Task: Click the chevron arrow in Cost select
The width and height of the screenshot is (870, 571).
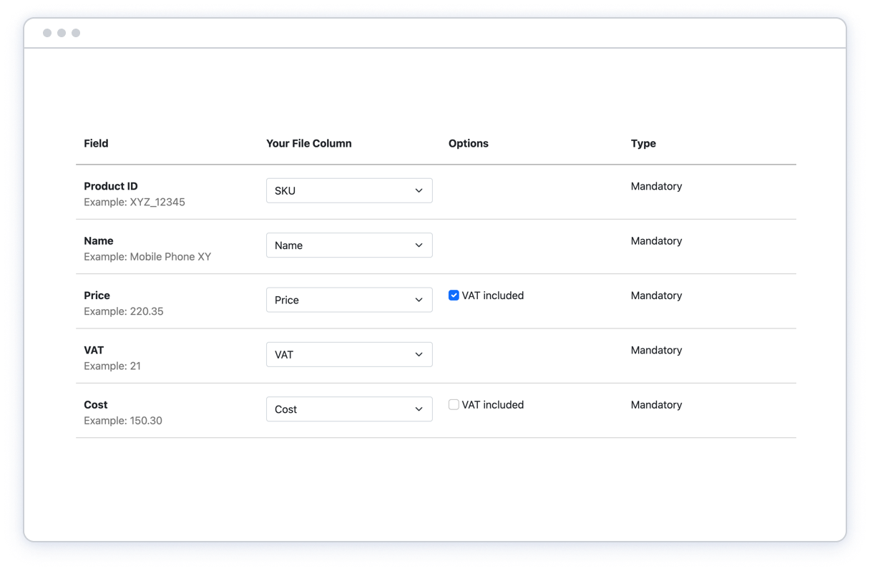Action: pos(419,409)
